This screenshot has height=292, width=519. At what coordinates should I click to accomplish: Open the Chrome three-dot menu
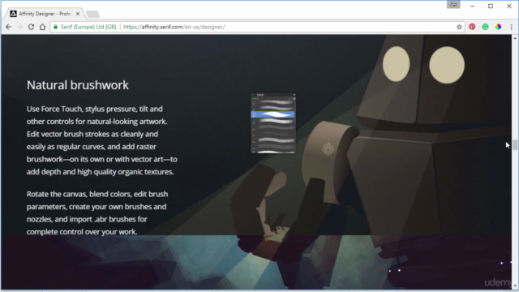click(x=512, y=27)
